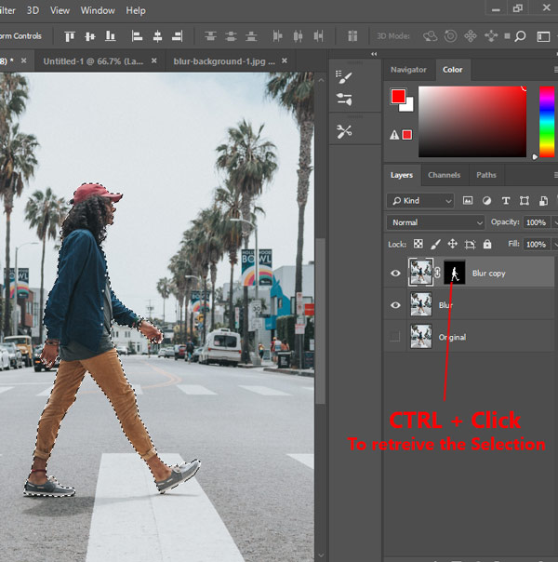
Task: Open the Brush Settings panel icon
Action: coord(344,78)
